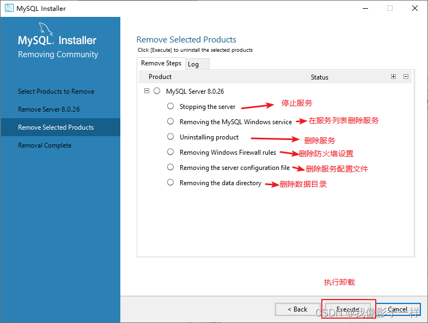Click the MySQL Installer title bar icon
Viewport: 428px width, 323px height.
click(x=9, y=8)
